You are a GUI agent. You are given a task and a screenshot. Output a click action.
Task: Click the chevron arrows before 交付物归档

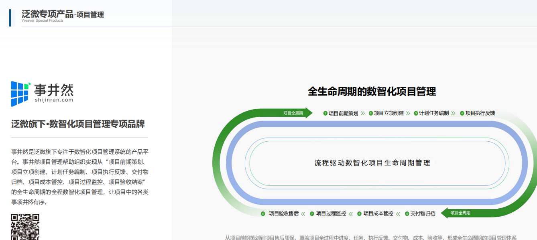click(398, 214)
